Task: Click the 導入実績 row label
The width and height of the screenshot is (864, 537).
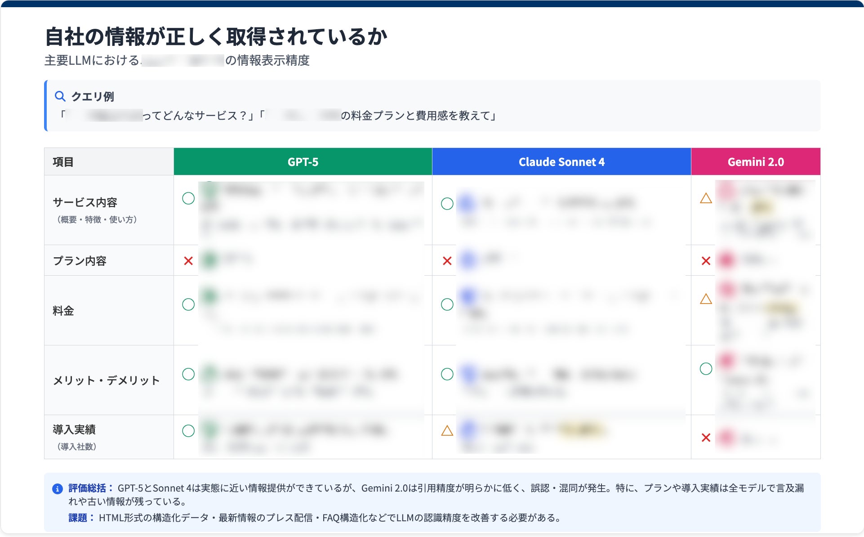Action: (x=74, y=430)
